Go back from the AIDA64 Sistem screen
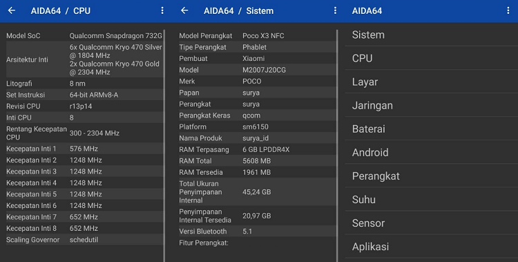Screen dimensions: 518x262 (184, 10)
